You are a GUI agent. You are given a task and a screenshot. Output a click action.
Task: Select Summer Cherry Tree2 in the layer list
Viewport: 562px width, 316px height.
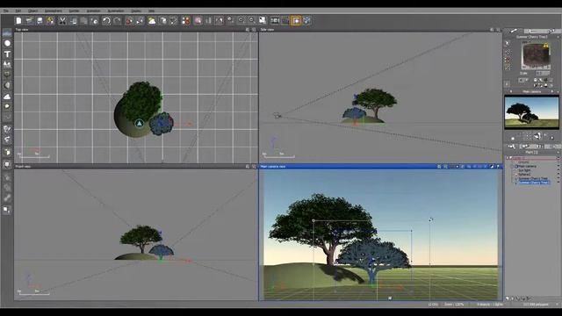click(x=534, y=183)
